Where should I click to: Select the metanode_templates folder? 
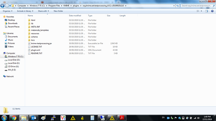click(40, 30)
